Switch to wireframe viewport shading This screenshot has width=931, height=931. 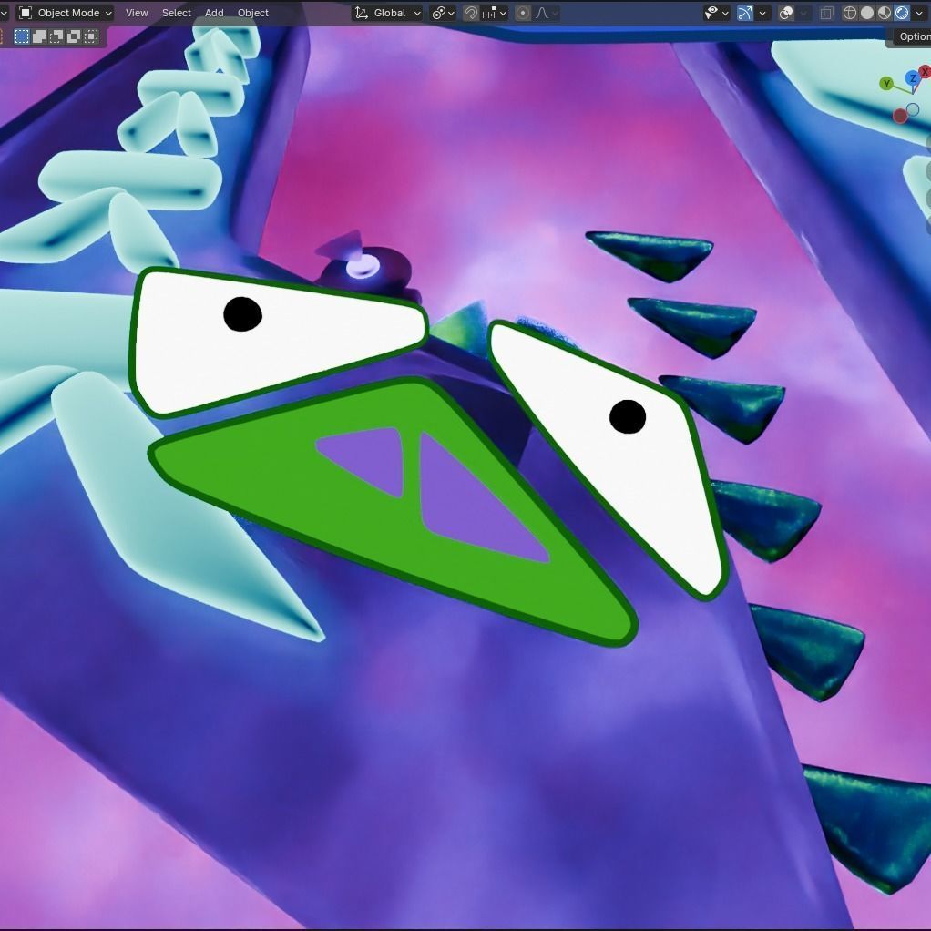point(850,13)
